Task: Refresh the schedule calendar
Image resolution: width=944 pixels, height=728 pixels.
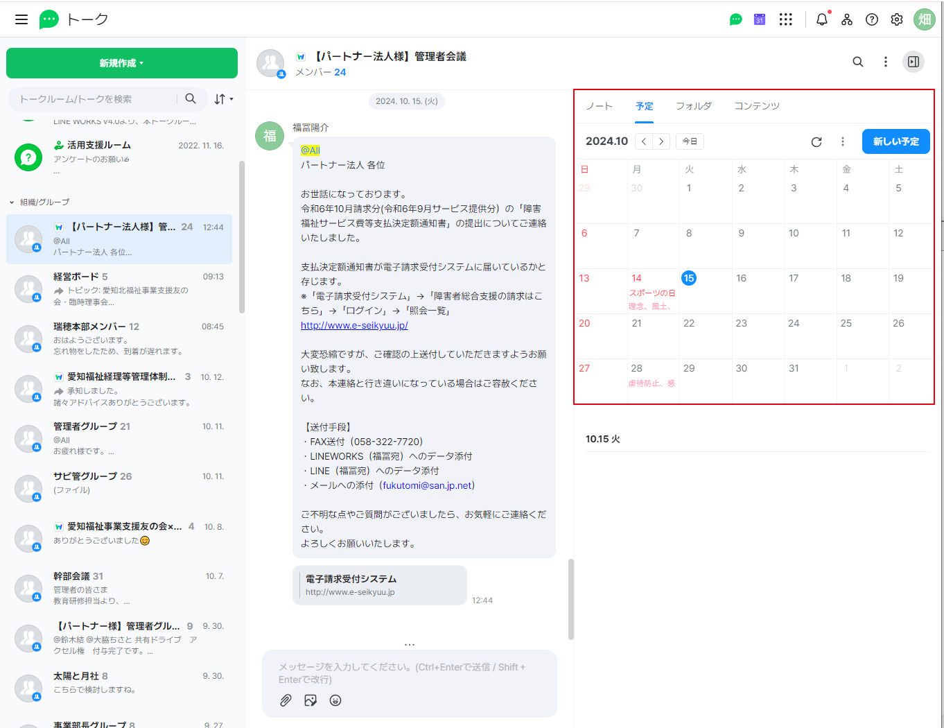Action: click(x=816, y=141)
